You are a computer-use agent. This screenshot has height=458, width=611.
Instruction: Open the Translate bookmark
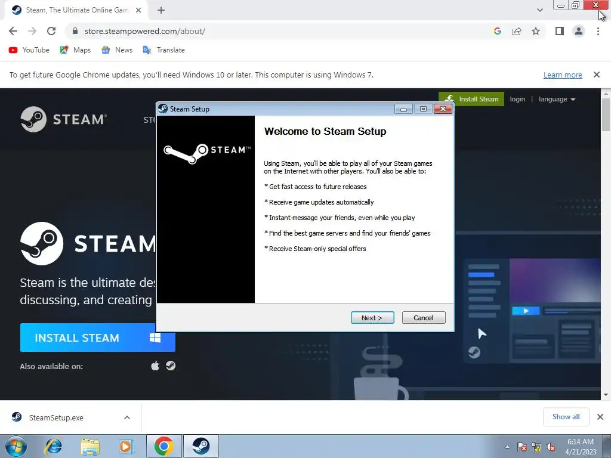pyautogui.click(x=163, y=50)
